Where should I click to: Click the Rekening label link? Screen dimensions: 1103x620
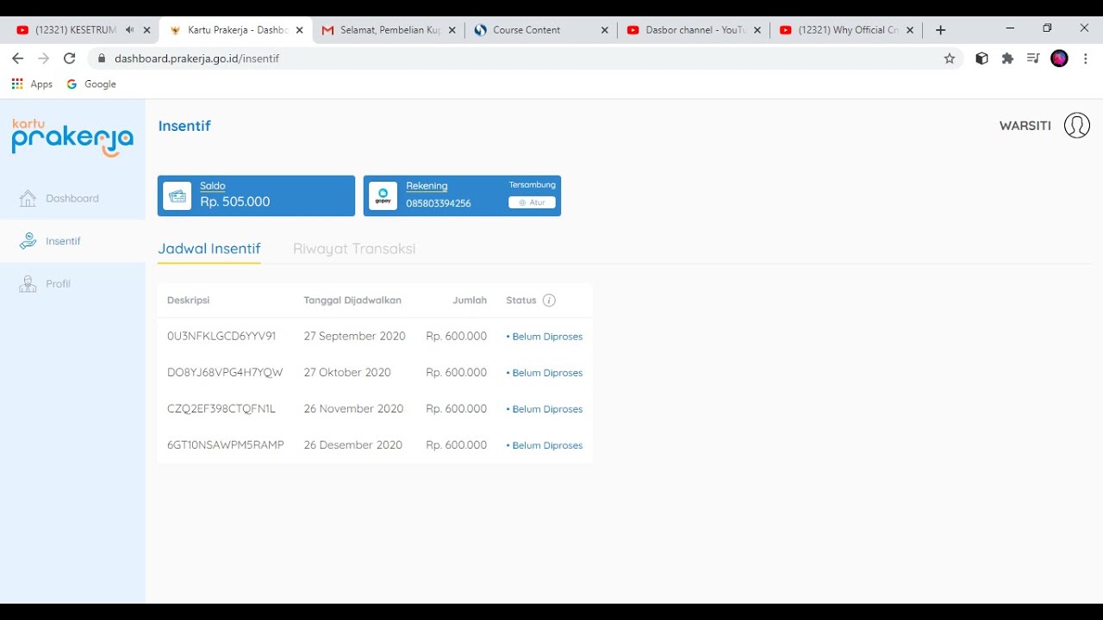click(427, 186)
